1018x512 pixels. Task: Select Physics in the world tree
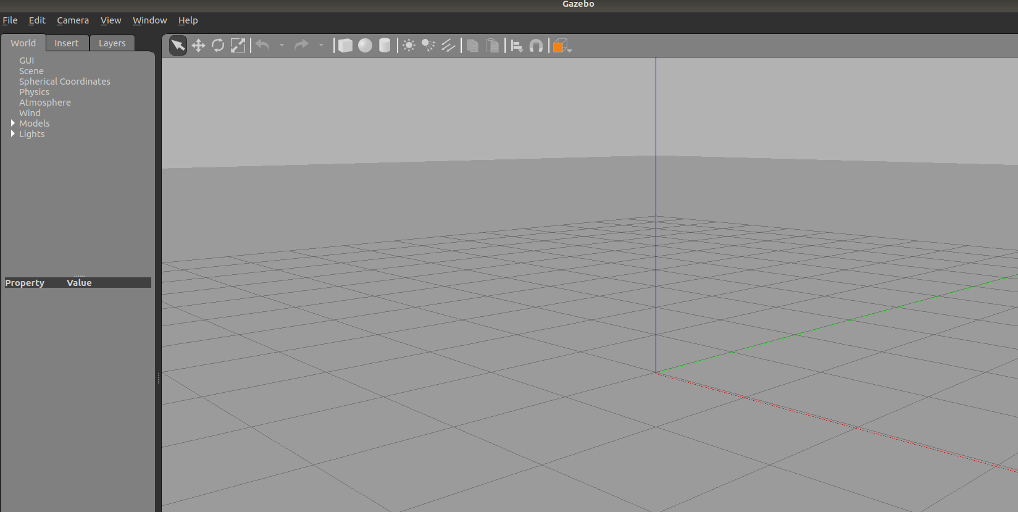[x=34, y=92]
